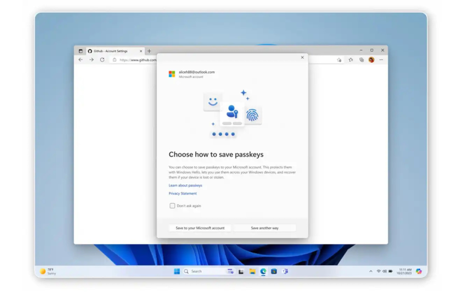459x292 pixels.
Task: Click the aliceh88@outlook.com account label
Action: click(x=197, y=72)
